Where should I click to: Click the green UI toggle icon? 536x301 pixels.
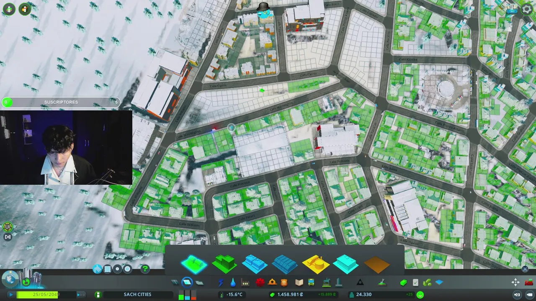(x=7, y=227)
